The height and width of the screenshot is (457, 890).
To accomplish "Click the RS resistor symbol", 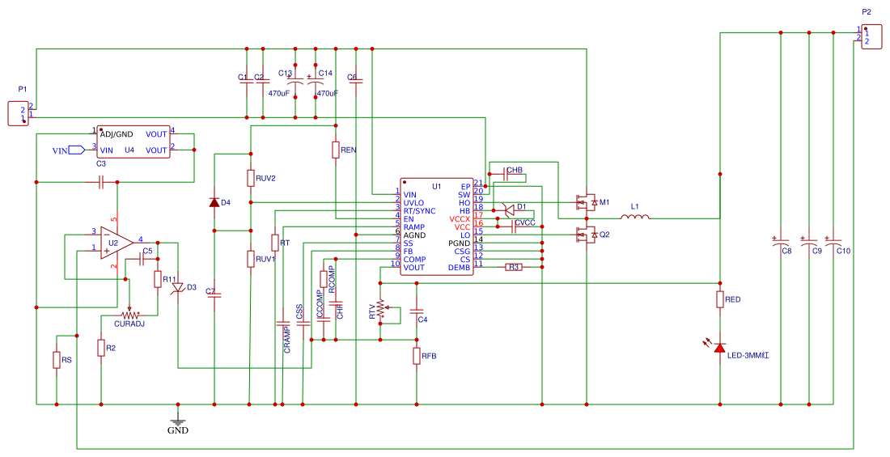I will (x=57, y=360).
